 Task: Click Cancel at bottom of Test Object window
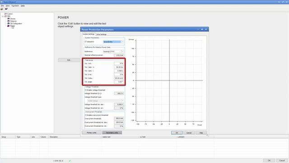coord(282,160)
